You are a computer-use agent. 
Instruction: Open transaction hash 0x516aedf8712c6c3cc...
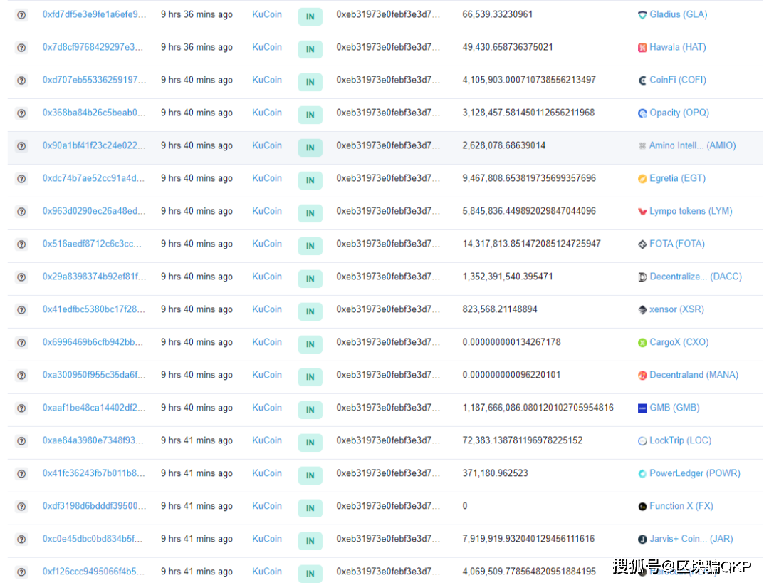pos(92,244)
